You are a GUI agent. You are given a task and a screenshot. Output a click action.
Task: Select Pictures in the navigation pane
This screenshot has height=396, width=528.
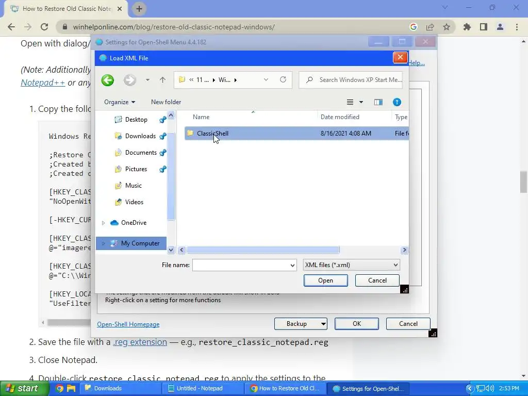(136, 169)
